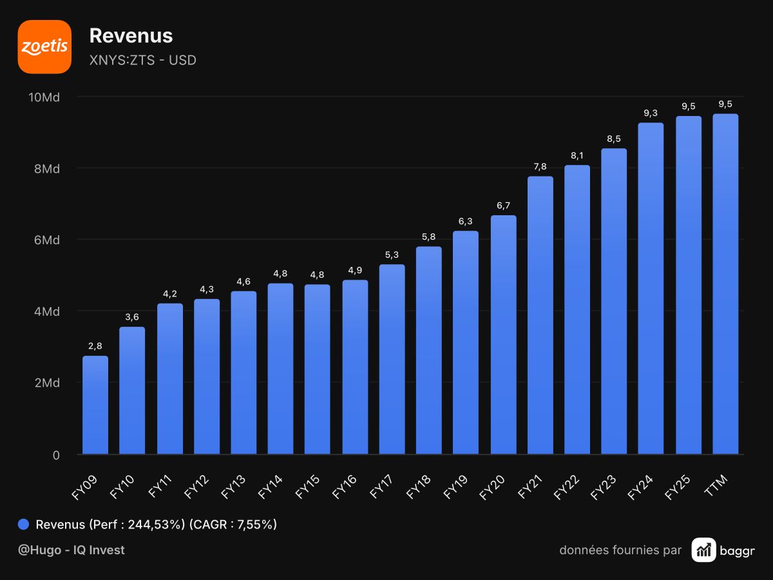Click the baggr logo icon
The image size is (773, 580).
[x=704, y=550]
